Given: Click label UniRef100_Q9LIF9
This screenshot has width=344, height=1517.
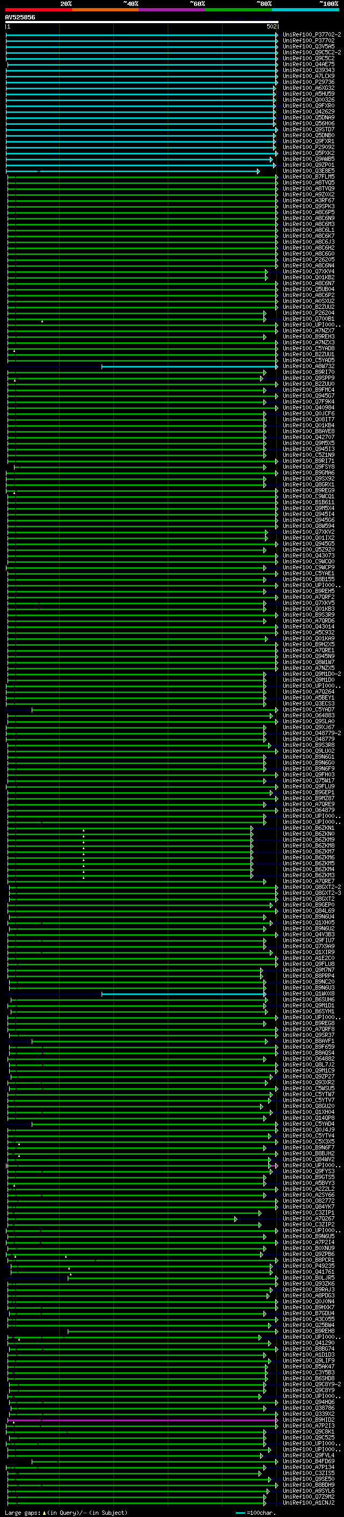Looking at the screenshot, I should [309, 1360].
